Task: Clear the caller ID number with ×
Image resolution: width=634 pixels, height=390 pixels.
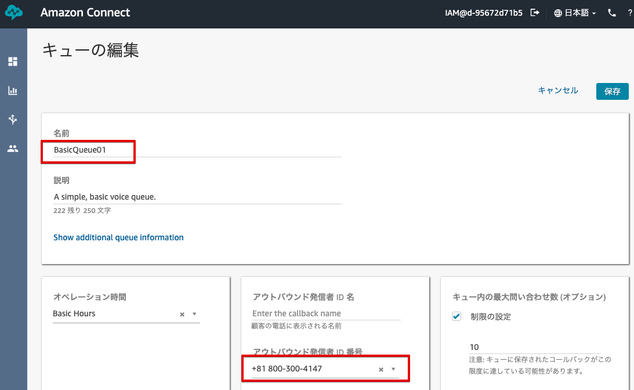Action: 381,369
